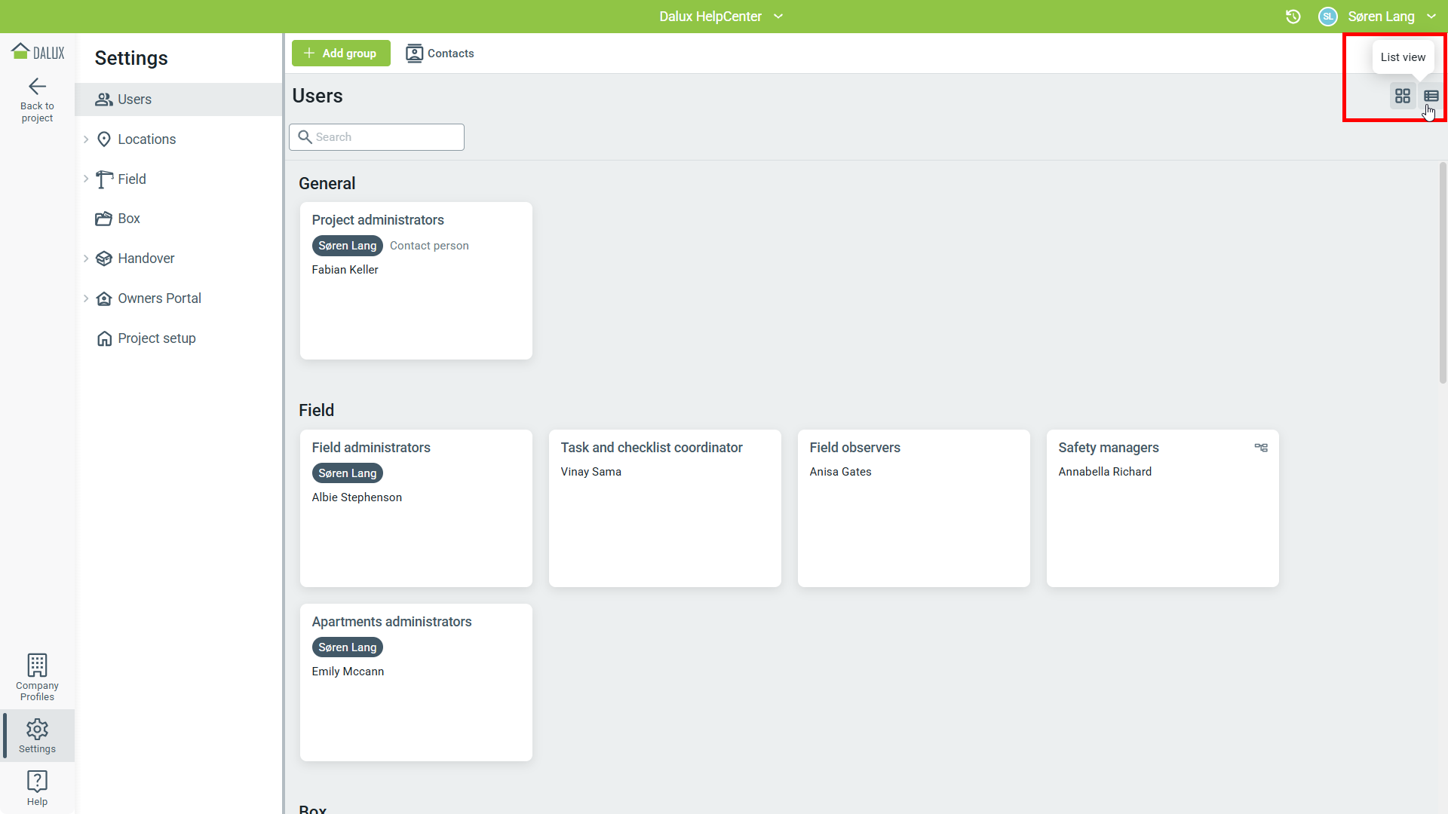Viewport: 1448px width, 814px height.
Task: Click the Add group button
Action: tap(341, 54)
